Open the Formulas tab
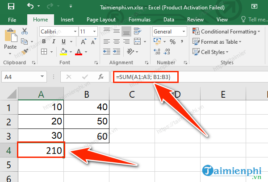The width and height of the screenshot is (268, 182). pos(139,20)
